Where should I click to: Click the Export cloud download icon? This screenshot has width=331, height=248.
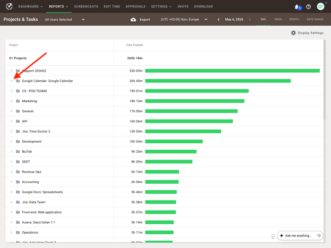click(x=133, y=19)
